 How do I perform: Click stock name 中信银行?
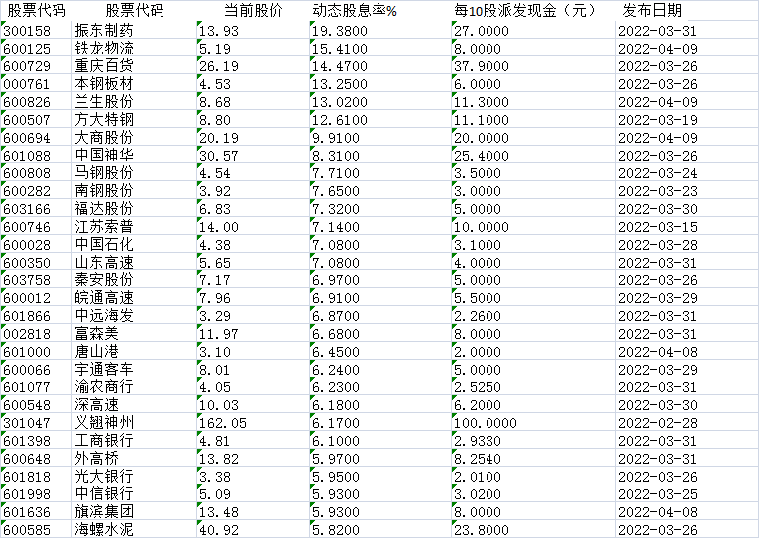pos(104,494)
